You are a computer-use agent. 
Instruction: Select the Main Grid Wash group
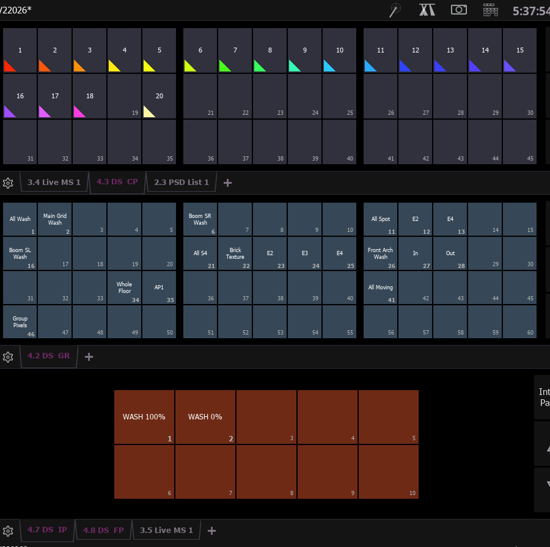55,219
